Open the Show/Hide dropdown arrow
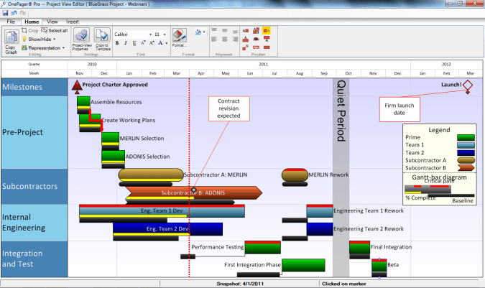Screen dimensions: 485x288 click(54, 40)
